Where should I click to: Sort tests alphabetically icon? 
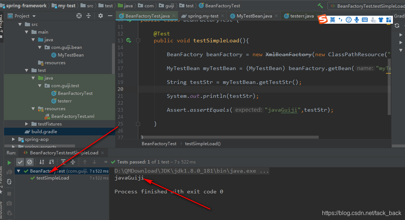[42, 162]
